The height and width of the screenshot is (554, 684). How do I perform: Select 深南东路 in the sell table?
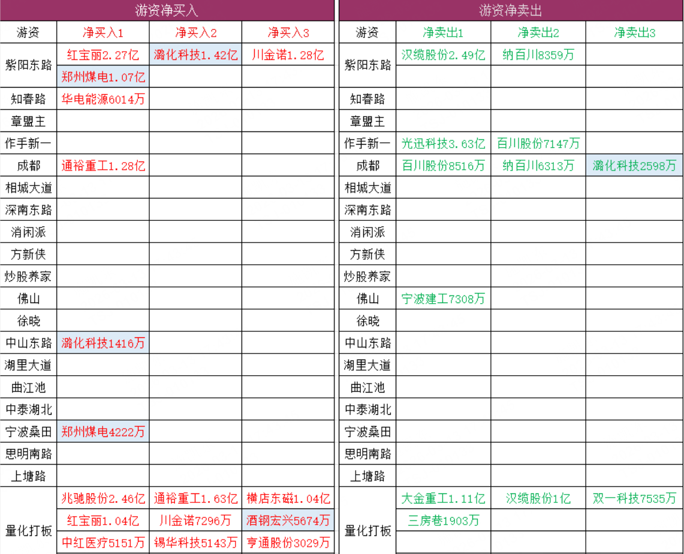click(x=367, y=210)
